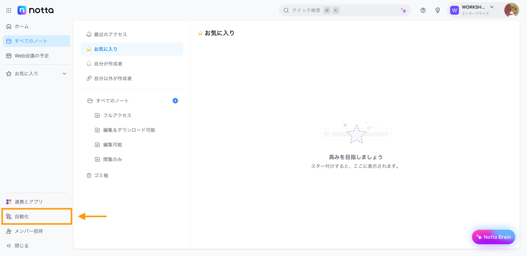Click the ⌘ shortcut key badge
The width and height of the screenshot is (527, 256).
click(327, 10)
